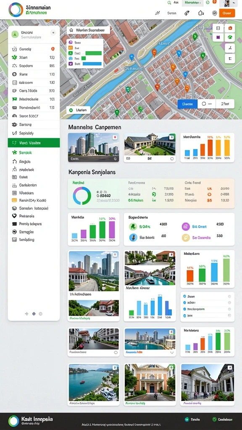This screenshot has width=242, height=430.
Task: Click the bottom map tool below the angle icon
Action: coord(230,58)
